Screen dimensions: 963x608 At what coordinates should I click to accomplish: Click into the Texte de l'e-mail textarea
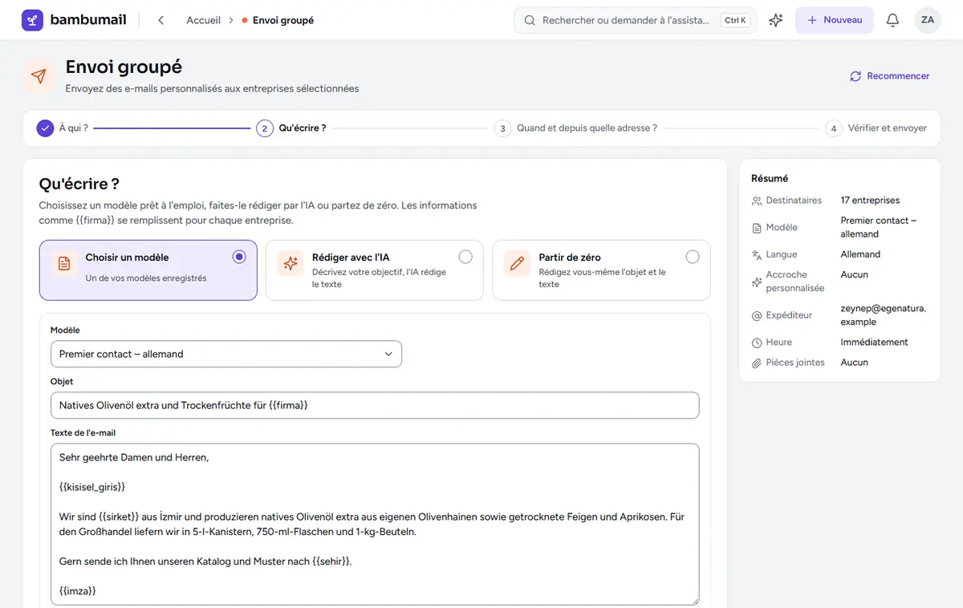point(375,525)
